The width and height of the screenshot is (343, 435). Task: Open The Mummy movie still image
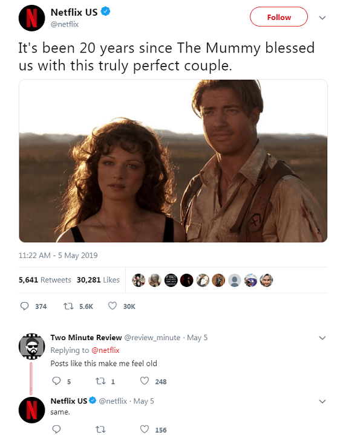tap(173, 161)
